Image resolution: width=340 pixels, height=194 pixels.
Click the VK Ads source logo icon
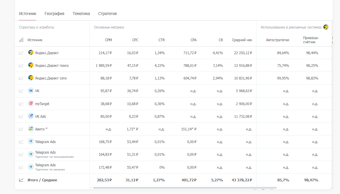coord(31,116)
